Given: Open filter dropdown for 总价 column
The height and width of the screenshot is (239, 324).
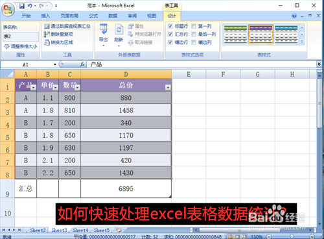Looking at the screenshot, I should [168, 88].
